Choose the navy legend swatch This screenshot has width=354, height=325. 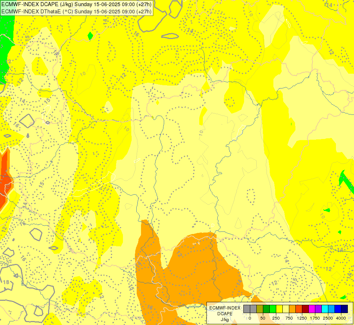coord(345,309)
